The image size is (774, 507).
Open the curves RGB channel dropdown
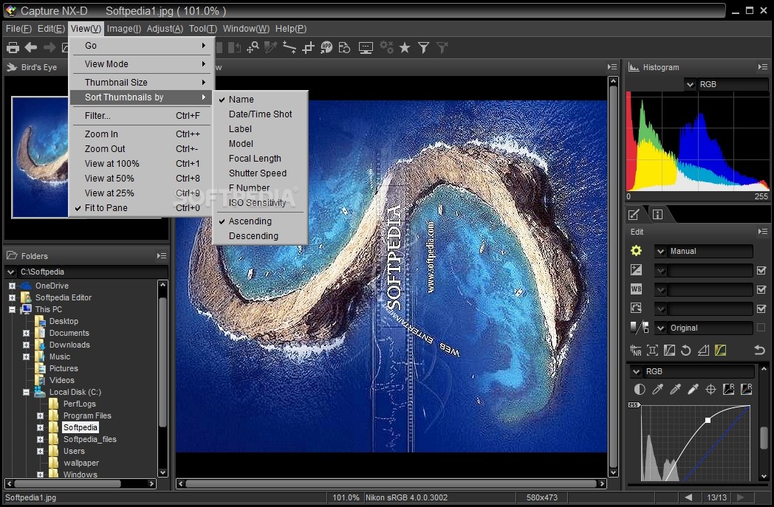click(x=692, y=371)
